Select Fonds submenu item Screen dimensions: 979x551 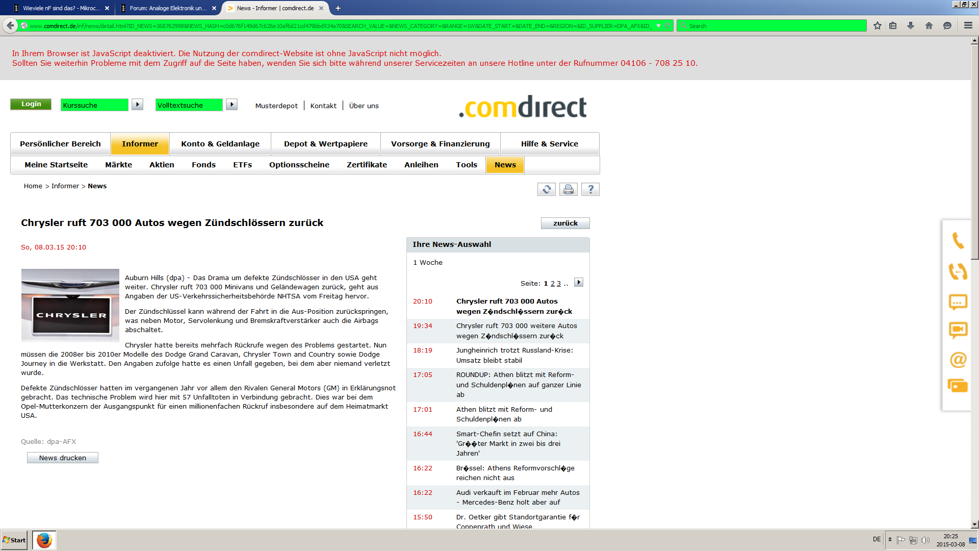coord(203,165)
